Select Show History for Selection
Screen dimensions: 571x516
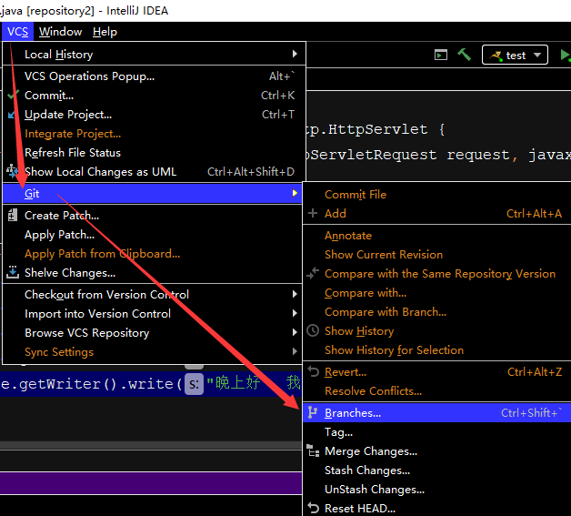click(437, 350)
